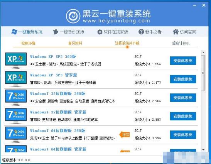Click the Windows7 32位旗舰版 360版 monitor thumbnail

16,98
